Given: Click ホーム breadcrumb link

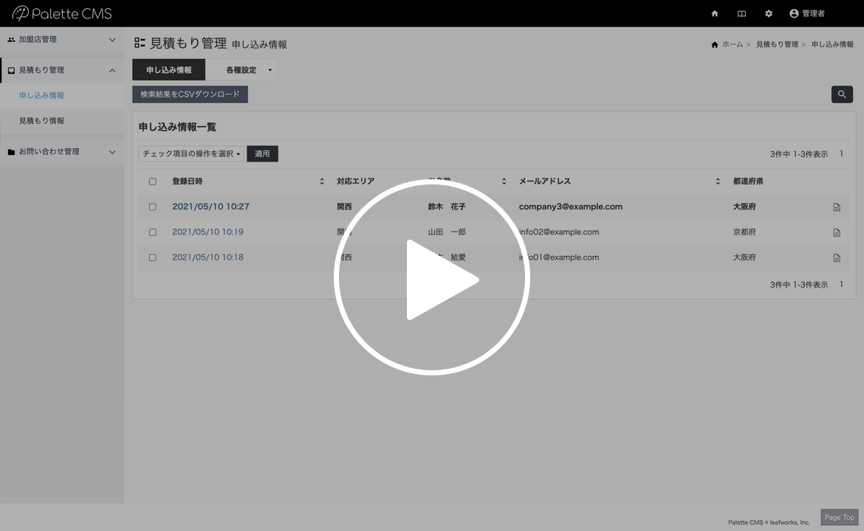Looking at the screenshot, I should click(733, 44).
